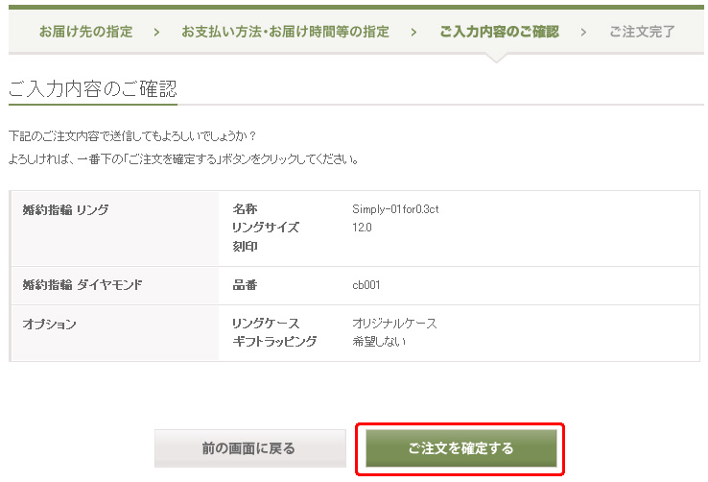Click the diamond part number cb001
This screenshot has width=708, height=482.
click(368, 285)
